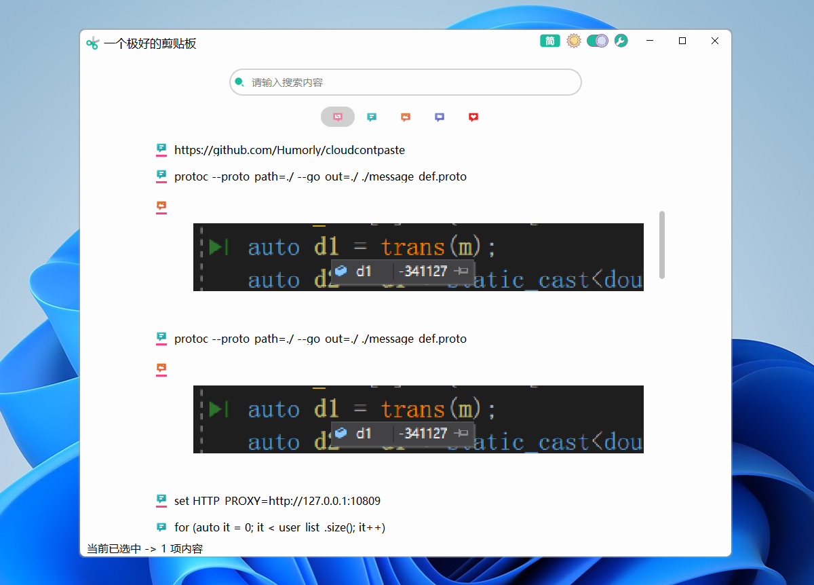This screenshot has height=585, width=814.
Task: Select the purple chat-bubble filter tab
Action: coord(440,117)
